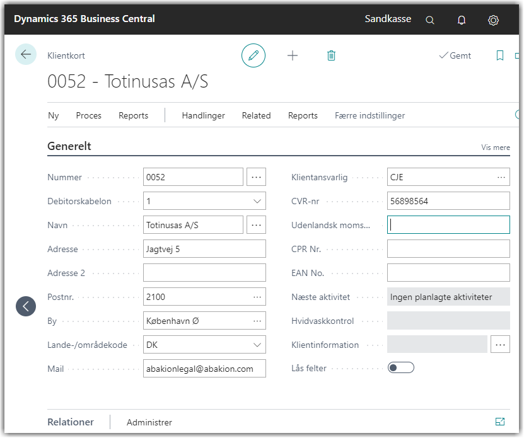524x438 pixels.
Task: Click the Mail input field
Action: [x=204, y=369]
